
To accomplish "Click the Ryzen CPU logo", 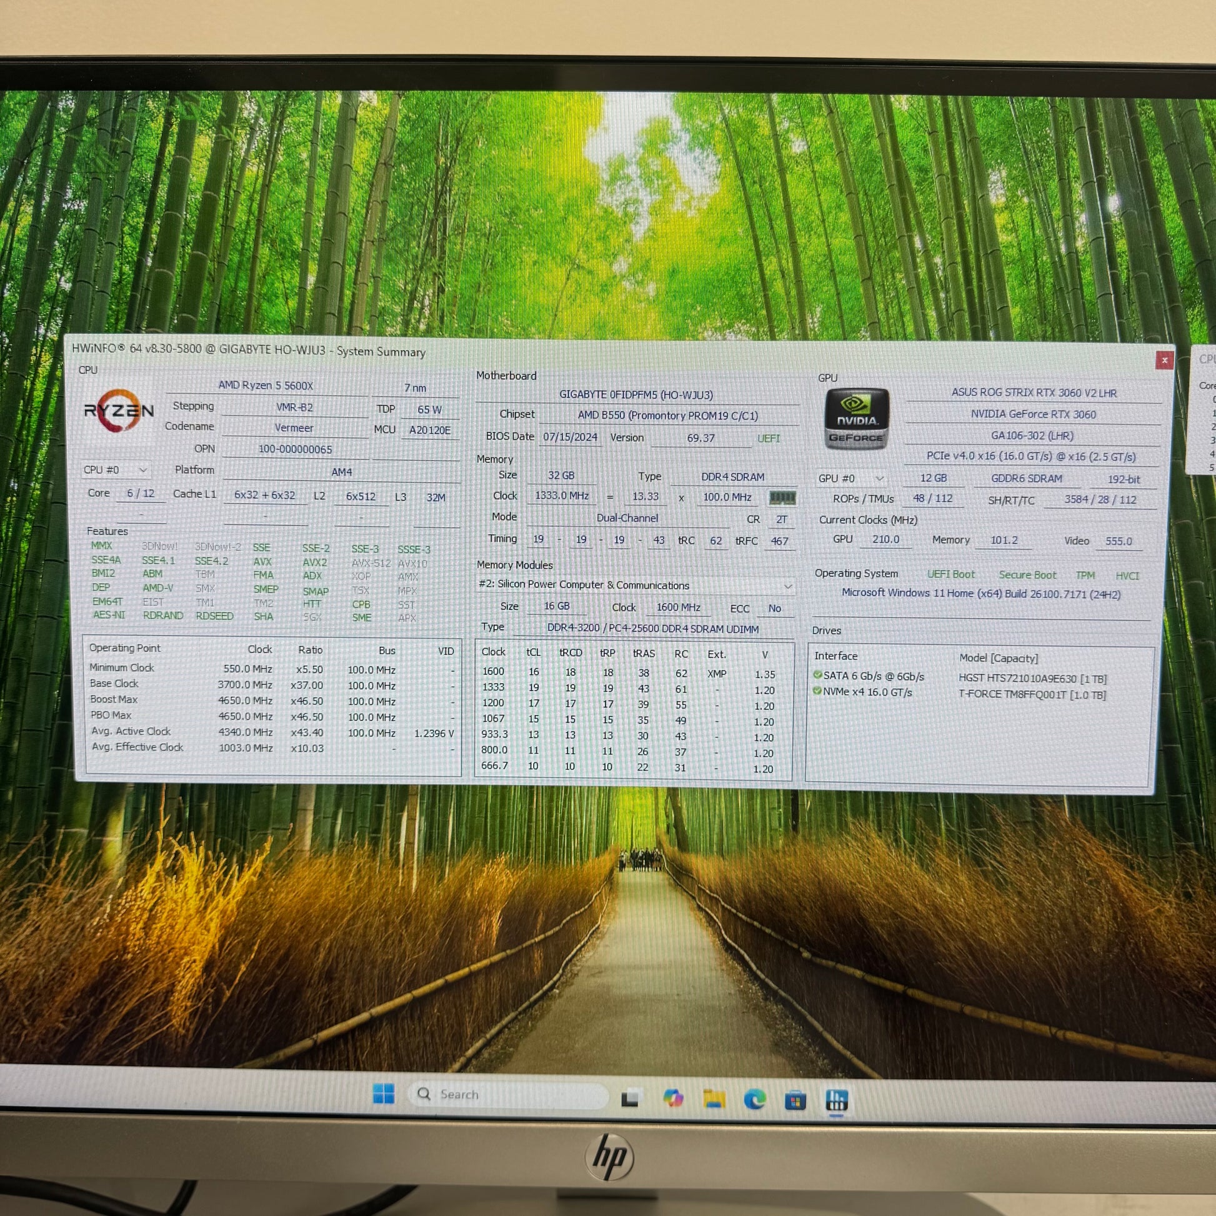I will tap(118, 410).
